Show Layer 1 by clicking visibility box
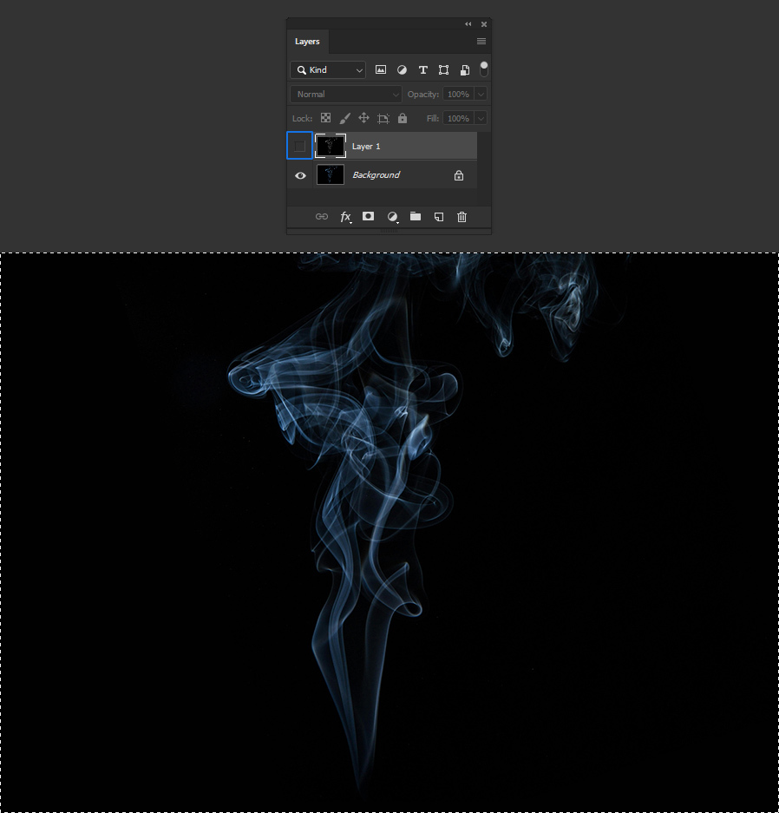The height and width of the screenshot is (813, 779). tap(299, 146)
